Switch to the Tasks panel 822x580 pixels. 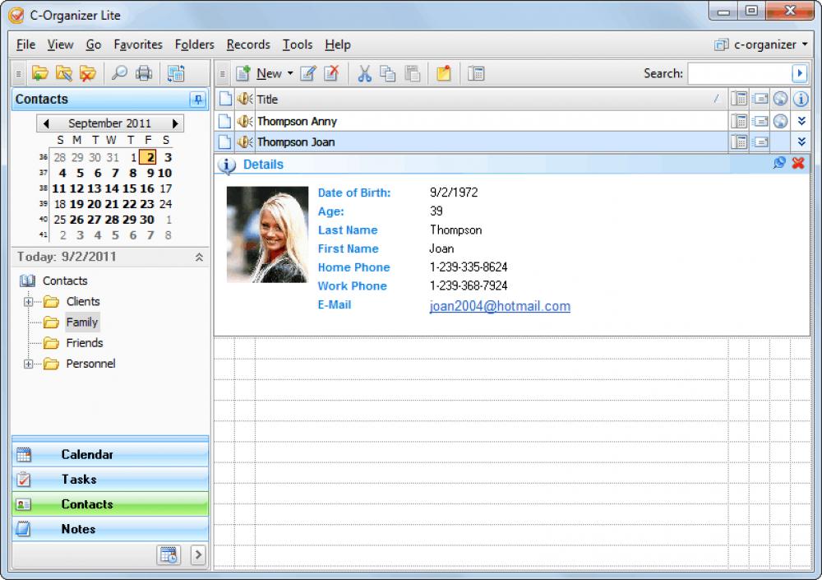[x=109, y=479]
